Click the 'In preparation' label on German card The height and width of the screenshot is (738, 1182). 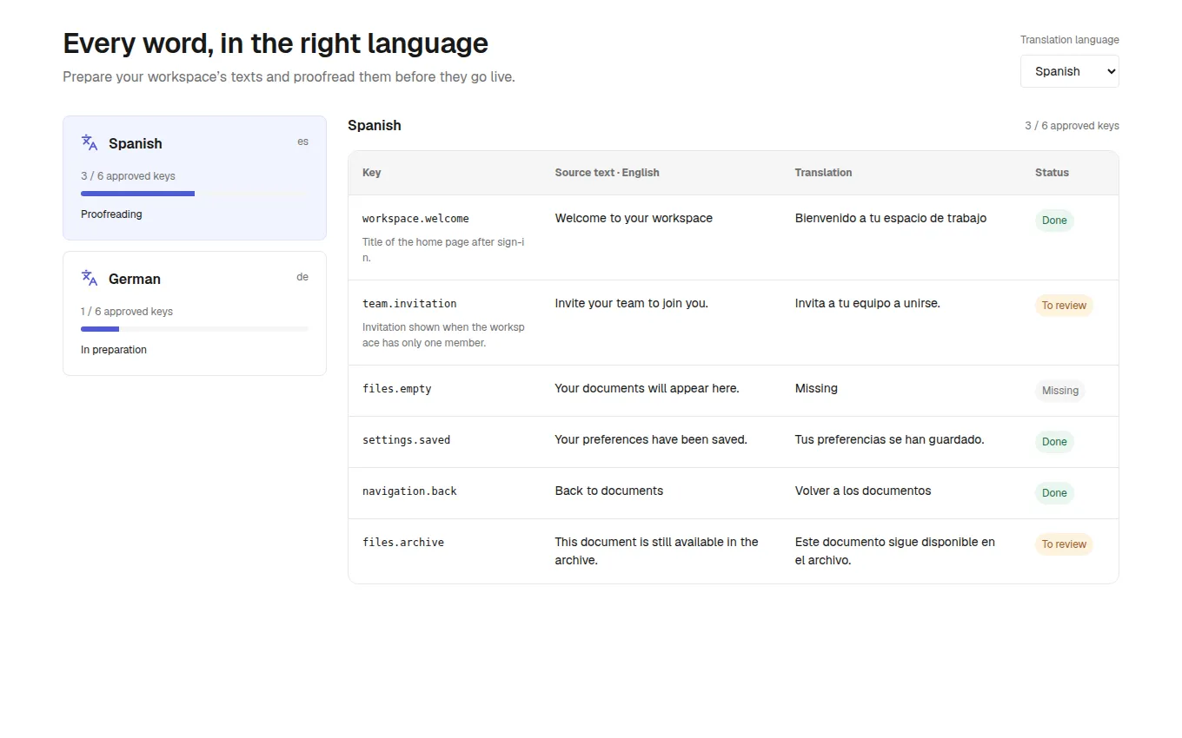click(114, 350)
